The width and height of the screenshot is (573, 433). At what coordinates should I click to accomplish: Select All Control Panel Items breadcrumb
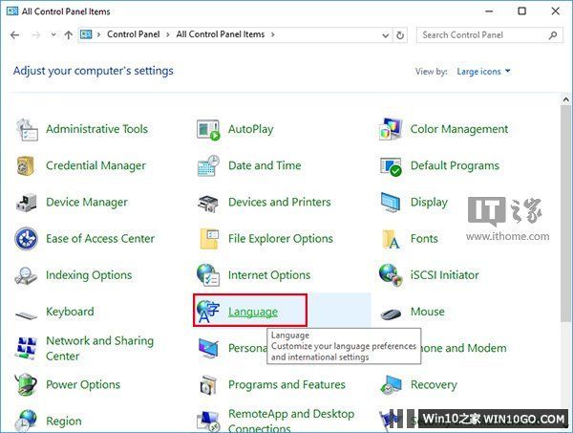221,34
